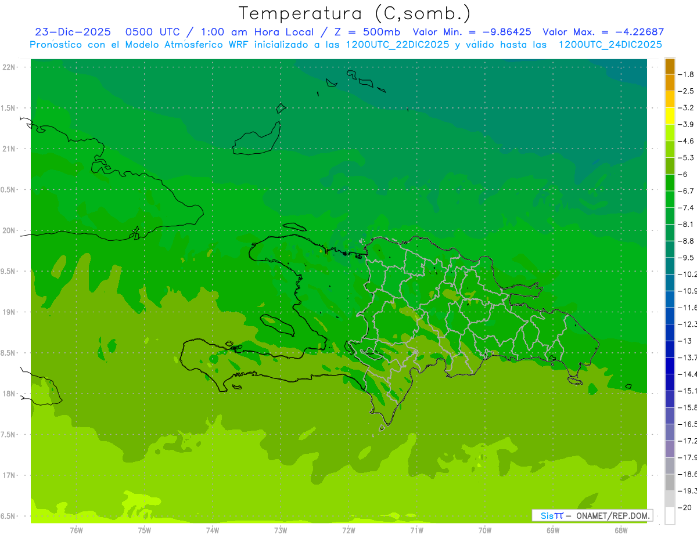Screen dimensions: 697x538
Task: Click the 21N latitude label
Action: (x=9, y=149)
